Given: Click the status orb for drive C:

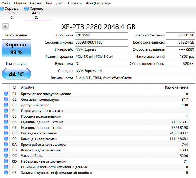Looking at the screenshot, I should pyautogui.click(x=2, y=9).
